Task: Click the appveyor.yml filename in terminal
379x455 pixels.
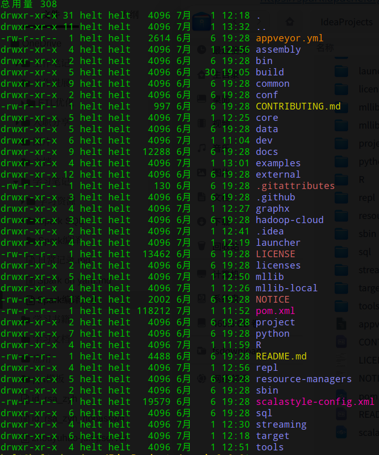Action: (x=289, y=38)
